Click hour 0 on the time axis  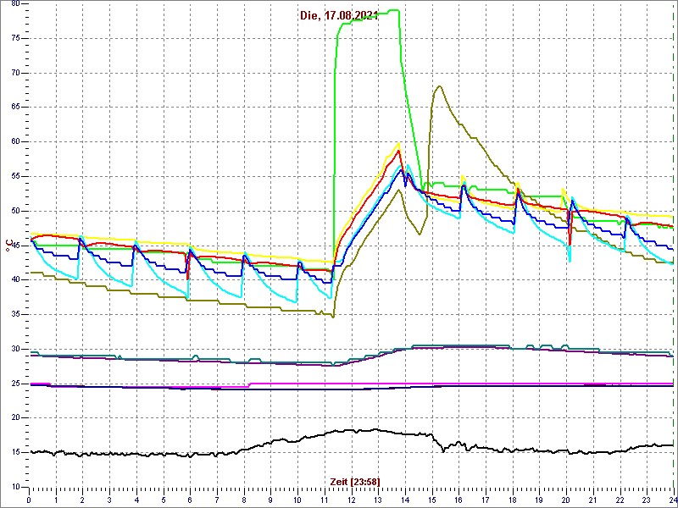29,500
